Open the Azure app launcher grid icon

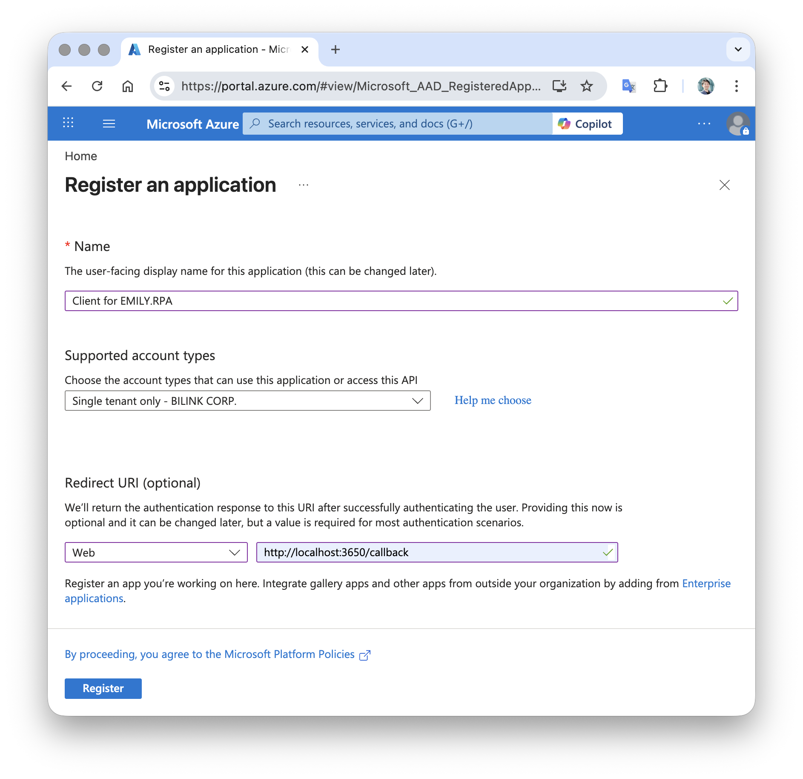pyautogui.click(x=68, y=123)
